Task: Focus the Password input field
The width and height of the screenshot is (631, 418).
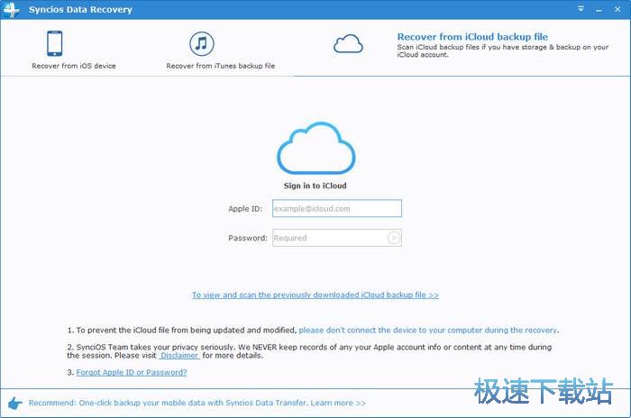Action: pyautogui.click(x=337, y=238)
